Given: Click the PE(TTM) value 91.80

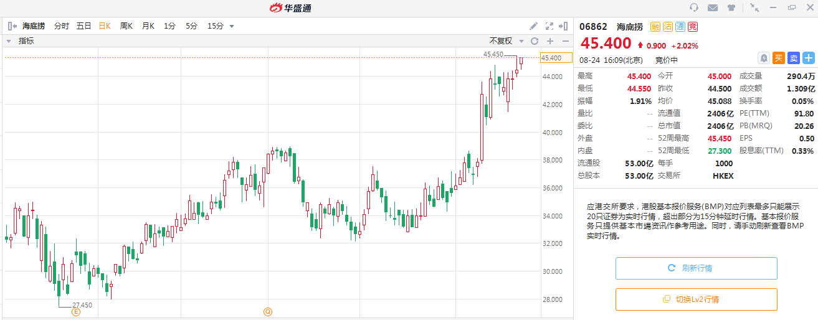Looking at the screenshot, I should click(804, 113).
